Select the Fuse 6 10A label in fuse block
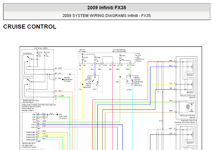 (x=85, y=59)
